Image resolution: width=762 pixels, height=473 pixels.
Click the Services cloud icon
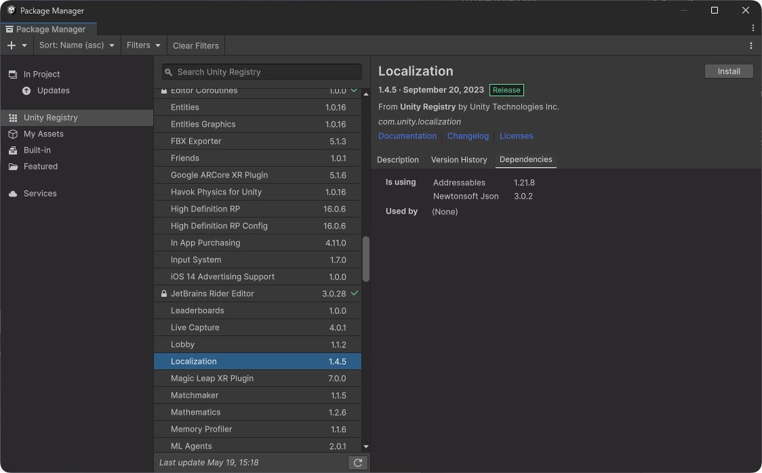click(13, 194)
